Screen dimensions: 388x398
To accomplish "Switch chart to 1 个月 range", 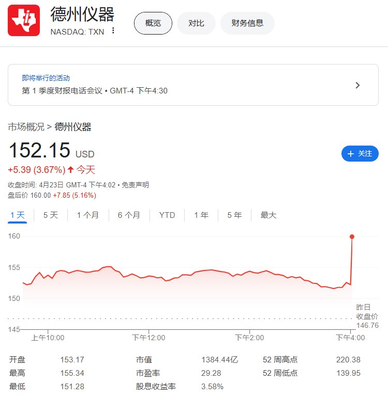I will pos(88,215).
